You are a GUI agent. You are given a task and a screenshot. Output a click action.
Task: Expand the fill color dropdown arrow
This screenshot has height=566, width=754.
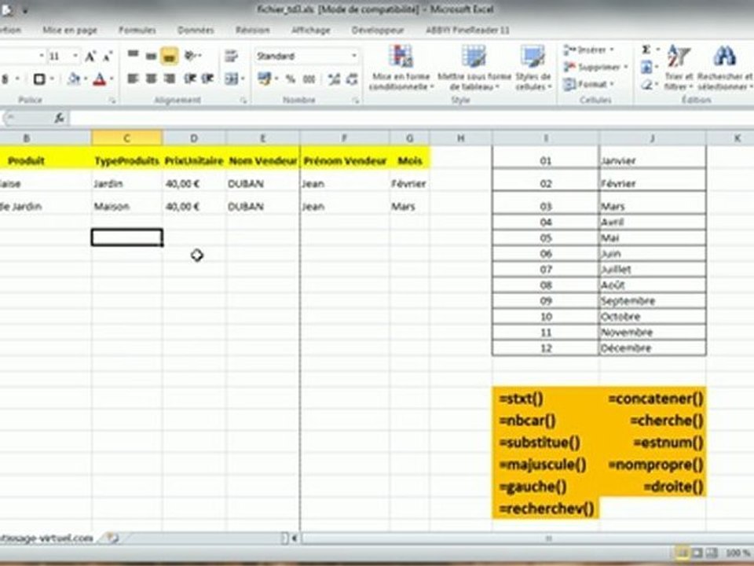pos(85,79)
